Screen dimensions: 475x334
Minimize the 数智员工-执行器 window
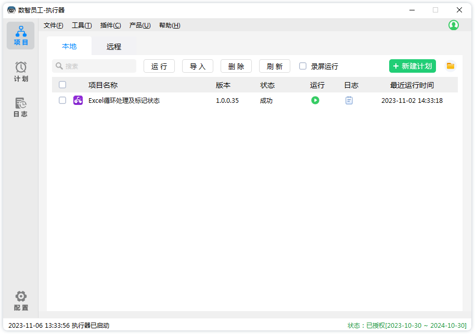click(x=412, y=10)
